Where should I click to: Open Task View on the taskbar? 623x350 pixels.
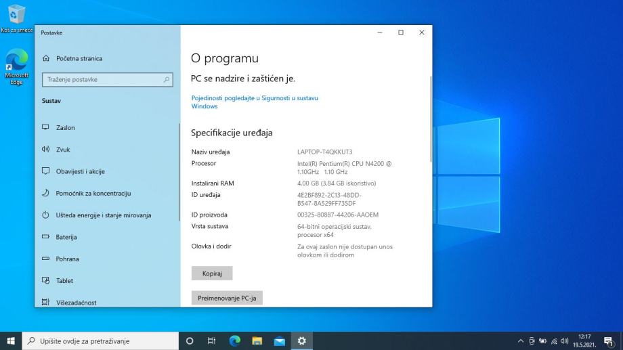(211, 341)
